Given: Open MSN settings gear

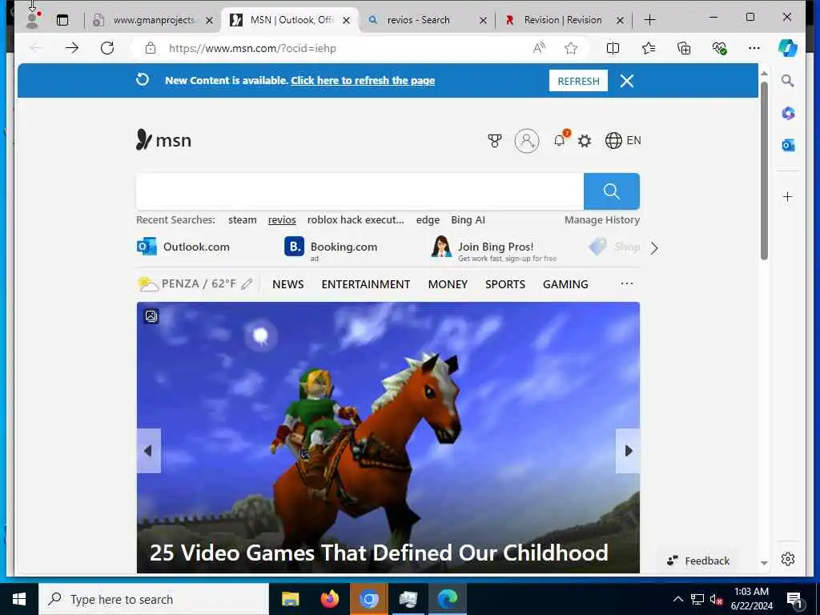Looking at the screenshot, I should 585,141.
